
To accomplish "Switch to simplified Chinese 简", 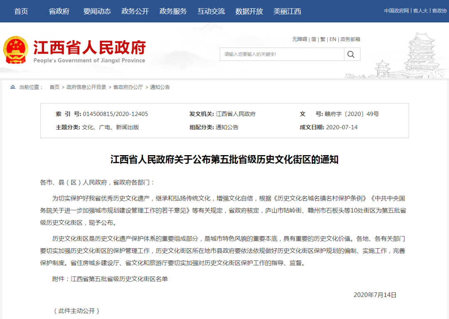I will pos(314,39).
